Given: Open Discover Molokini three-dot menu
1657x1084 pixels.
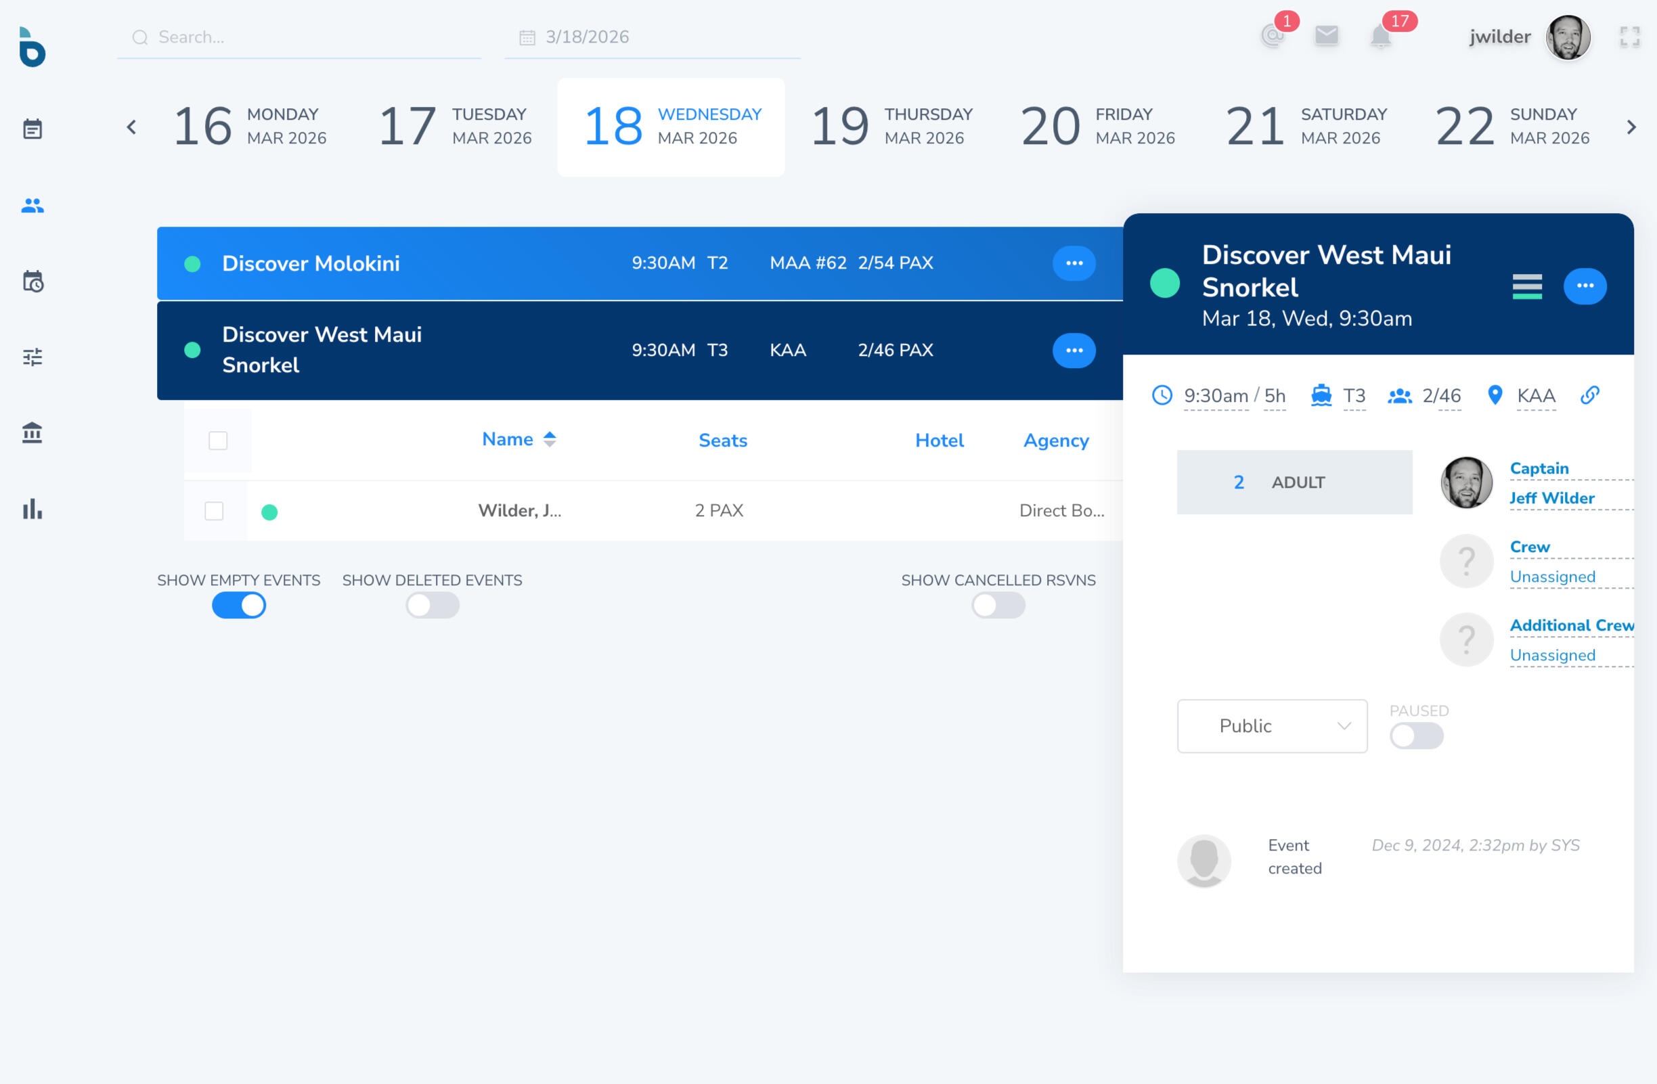Looking at the screenshot, I should point(1074,263).
